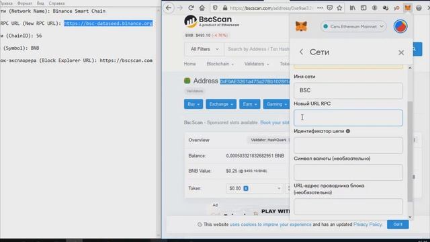430x242 pixels.
Task: Click the Имя сети field containing BSC
Action: point(348,91)
